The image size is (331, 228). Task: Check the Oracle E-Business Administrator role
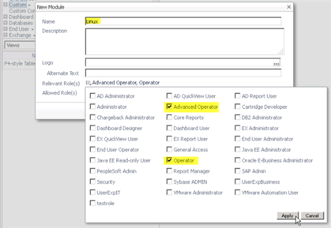pyautogui.click(x=237, y=160)
